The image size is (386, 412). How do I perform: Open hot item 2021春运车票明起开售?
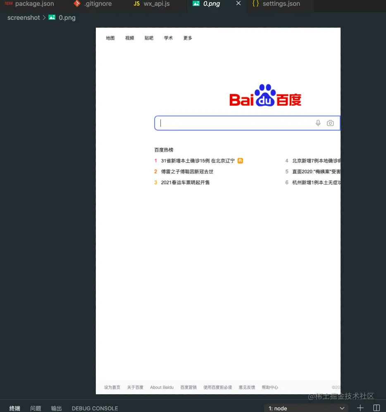(185, 182)
